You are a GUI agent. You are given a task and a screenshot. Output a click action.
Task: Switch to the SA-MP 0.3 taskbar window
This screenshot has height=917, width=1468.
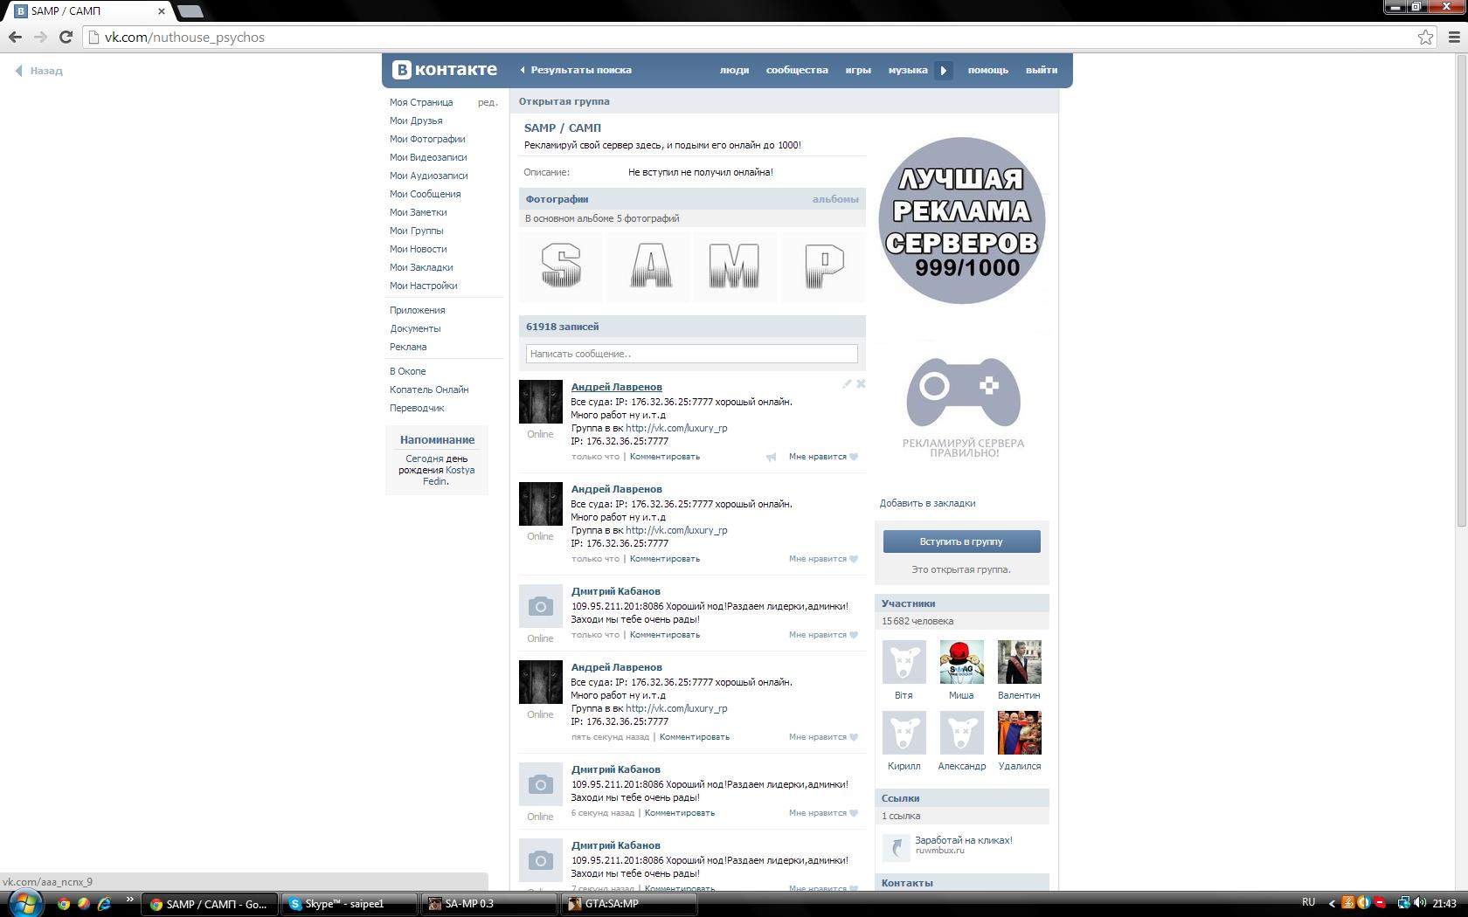pyautogui.click(x=488, y=904)
